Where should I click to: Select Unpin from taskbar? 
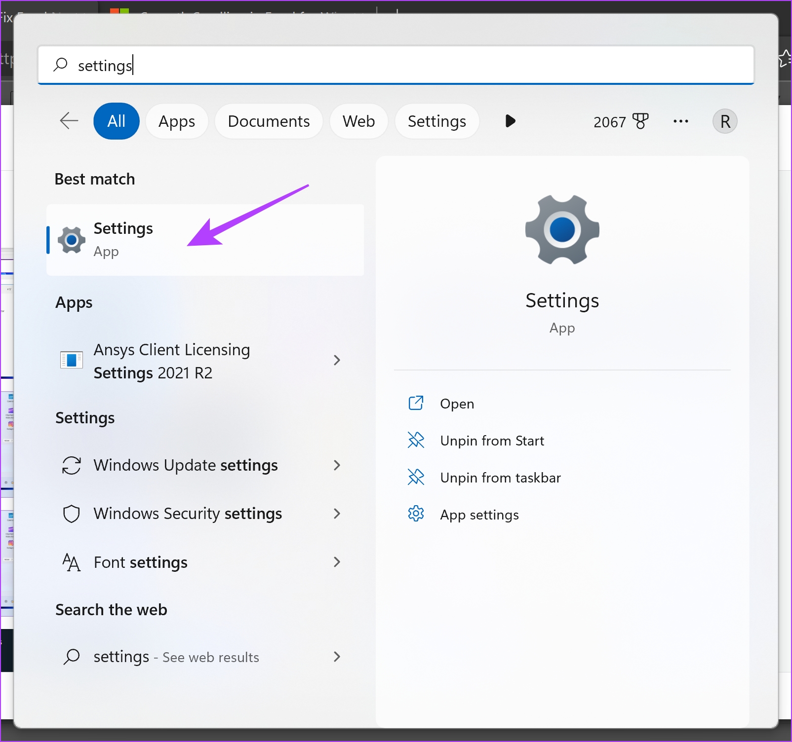click(500, 477)
